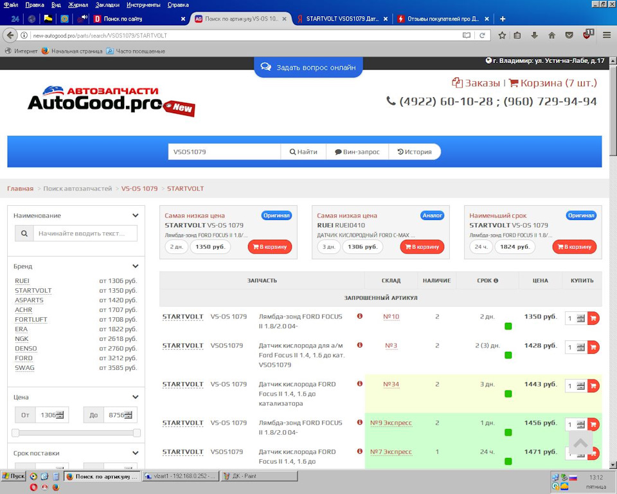The height and width of the screenshot is (494, 617).
Task: Click magnifier icon in Наименование filter
Action: coord(24,233)
